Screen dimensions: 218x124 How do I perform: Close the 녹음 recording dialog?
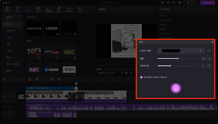pyautogui.click(x=213, y=42)
